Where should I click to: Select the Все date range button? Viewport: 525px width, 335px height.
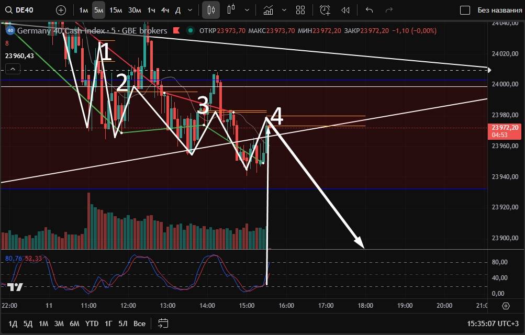tap(139, 323)
